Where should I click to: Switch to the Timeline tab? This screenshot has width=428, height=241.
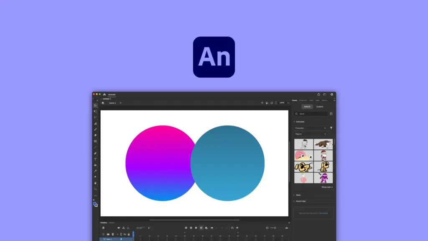click(x=104, y=223)
